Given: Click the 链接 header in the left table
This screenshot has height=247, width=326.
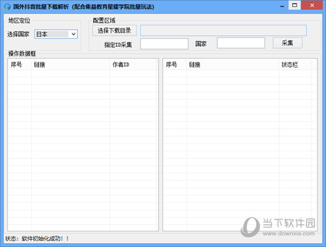Looking at the screenshot, I should [x=71, y=64].
